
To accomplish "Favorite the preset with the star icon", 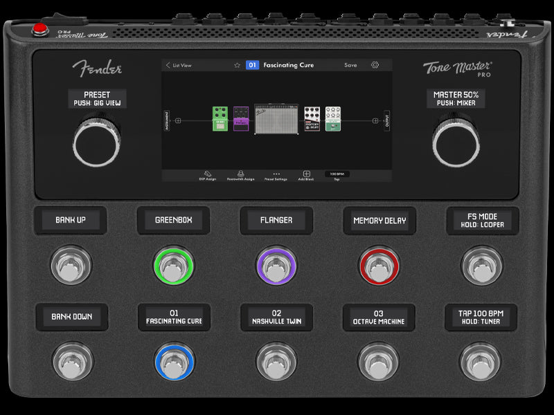I will [x=237, y=65].
